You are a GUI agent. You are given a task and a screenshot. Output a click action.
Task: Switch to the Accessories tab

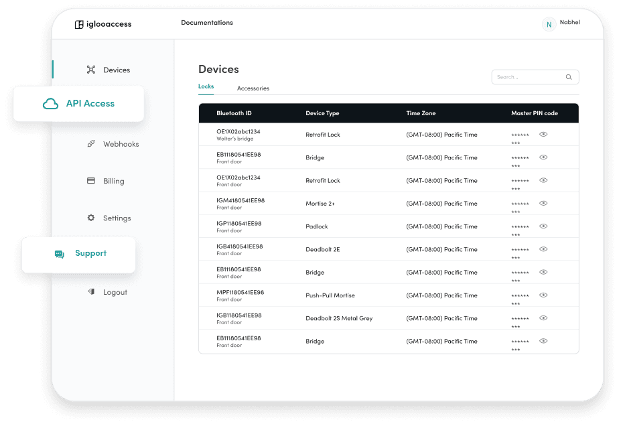[x=253, y=88]
